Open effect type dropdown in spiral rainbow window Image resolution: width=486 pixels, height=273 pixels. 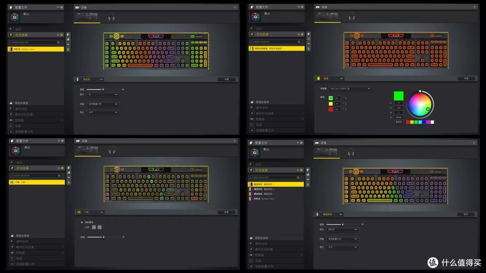(329, 214)
